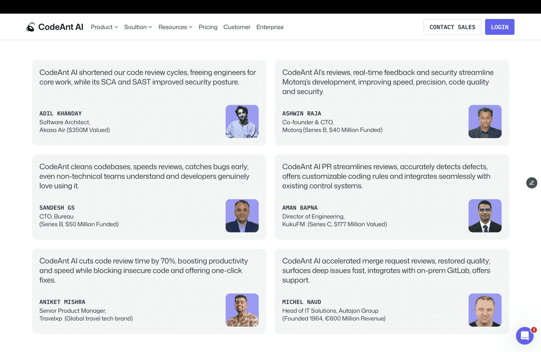Open the chat widget bubble icon
Screen dimensions: 541x352
click(x=525, y=336)
